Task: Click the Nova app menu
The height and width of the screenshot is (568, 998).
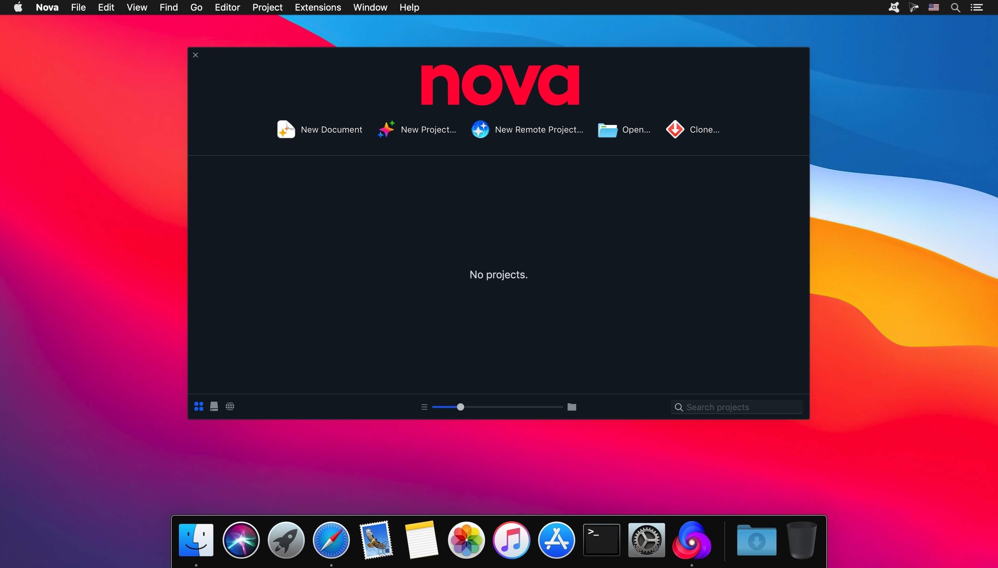Action: coord(47,8)
